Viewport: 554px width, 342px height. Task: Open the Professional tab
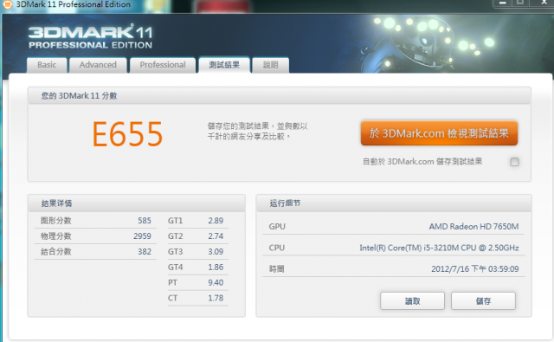pos(163,65)
